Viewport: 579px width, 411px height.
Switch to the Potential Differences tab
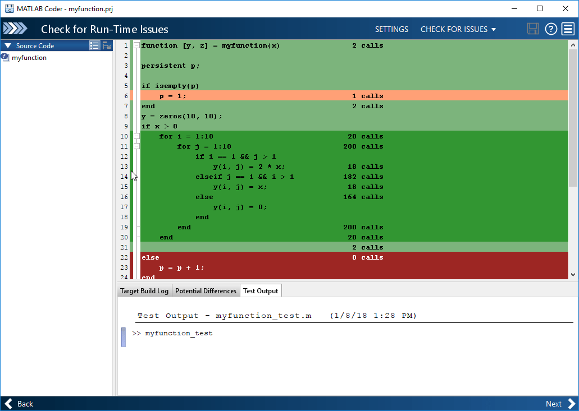click(x=206, y=291)
